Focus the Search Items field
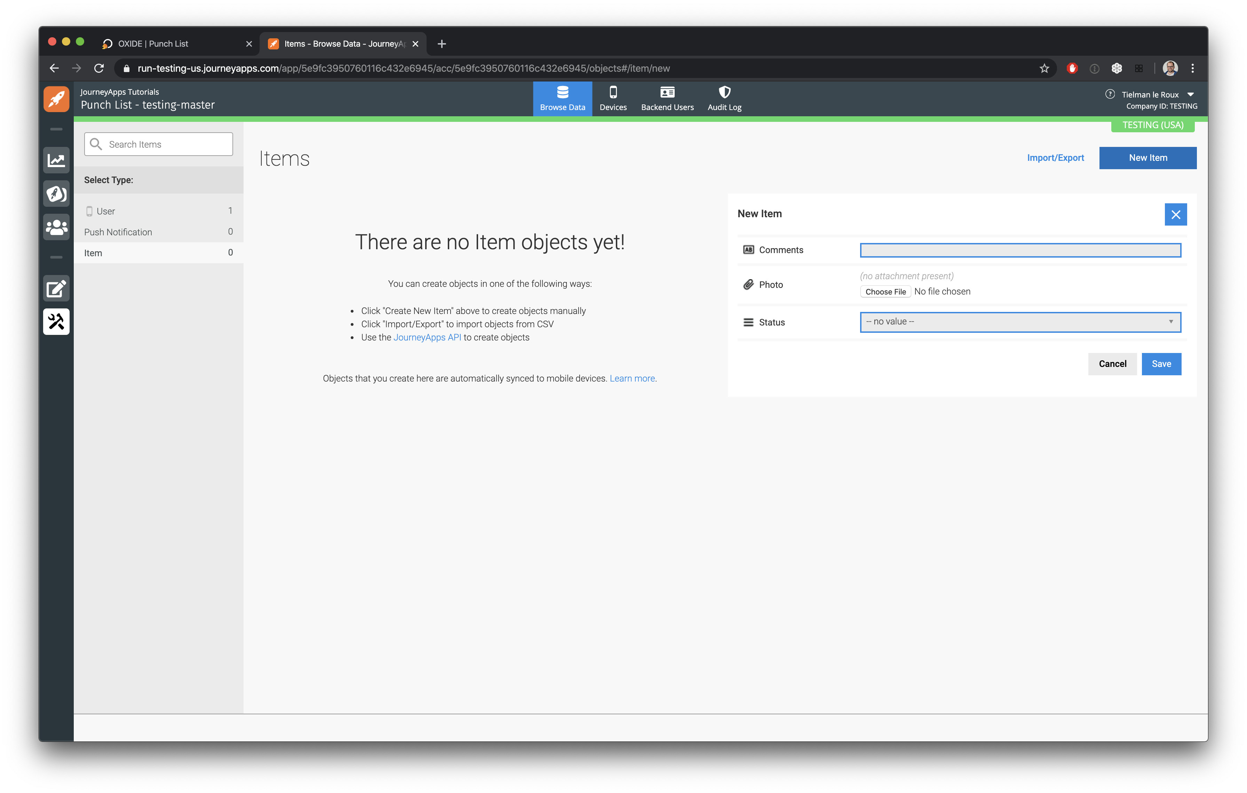 (158, 144)
